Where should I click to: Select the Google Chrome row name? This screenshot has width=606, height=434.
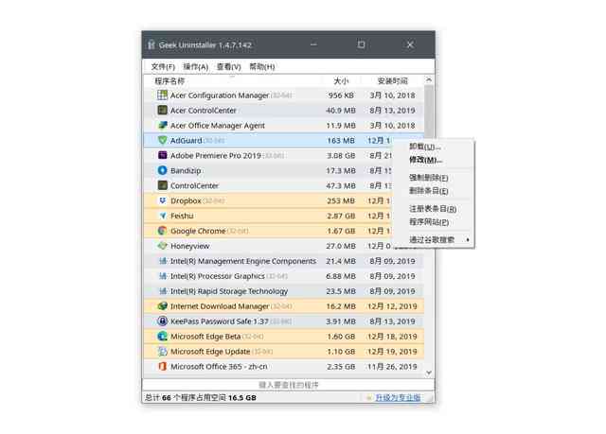click(198, 231)
